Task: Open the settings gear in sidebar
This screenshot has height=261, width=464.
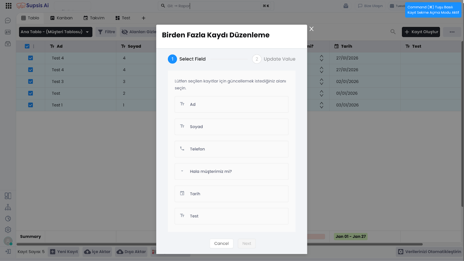Action: [8, 230]
